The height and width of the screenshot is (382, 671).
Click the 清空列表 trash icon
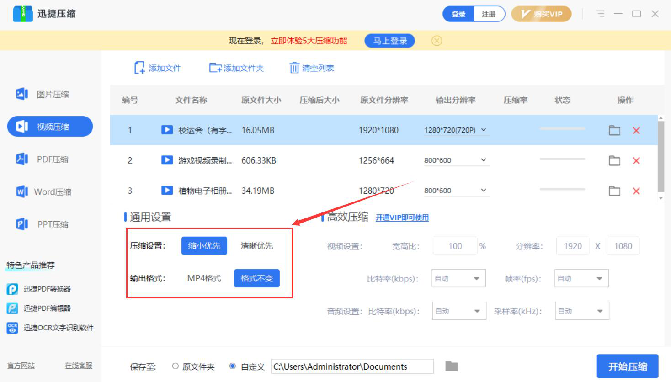(294, 68)
